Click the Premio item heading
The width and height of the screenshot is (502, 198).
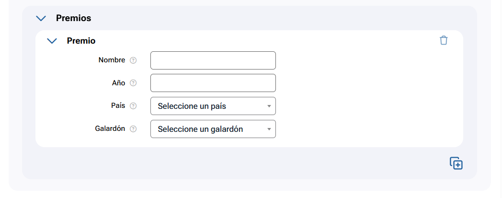(81, 41)
